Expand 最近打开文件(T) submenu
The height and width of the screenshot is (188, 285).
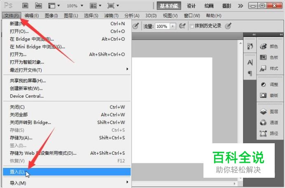(x=67, y=70)
